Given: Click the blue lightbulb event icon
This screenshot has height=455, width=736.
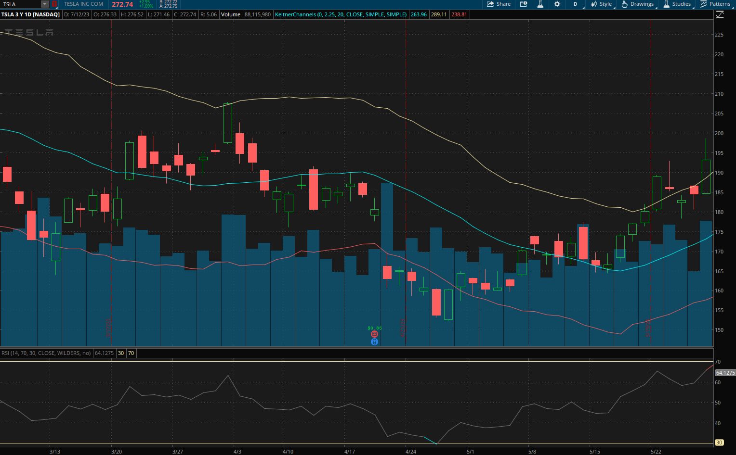Looking at the screenshot, I should click(374, 342).
